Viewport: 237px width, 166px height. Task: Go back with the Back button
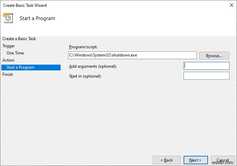click(167, 160)
